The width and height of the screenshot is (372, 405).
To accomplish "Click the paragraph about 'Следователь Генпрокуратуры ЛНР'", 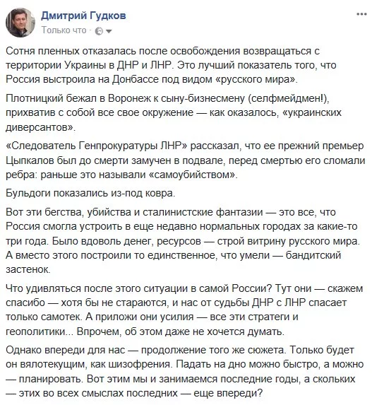I will point(185,160).
